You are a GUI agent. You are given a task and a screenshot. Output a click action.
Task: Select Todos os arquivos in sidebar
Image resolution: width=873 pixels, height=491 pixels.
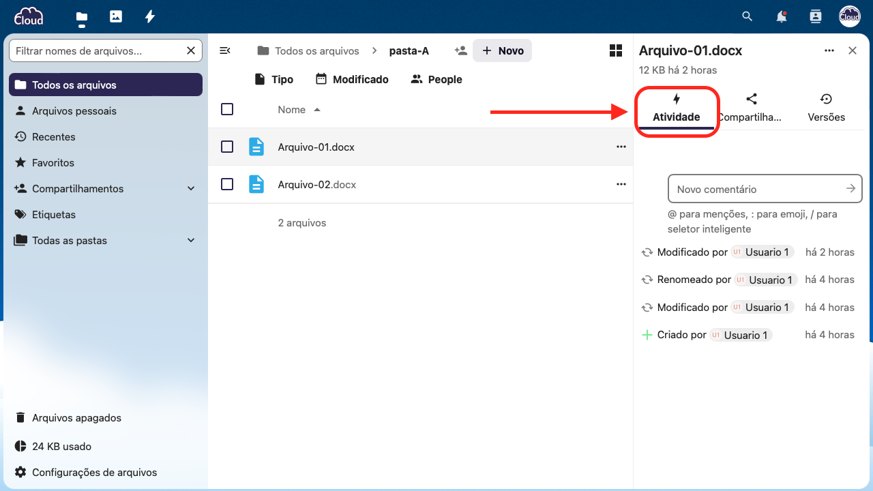[106, 85]
